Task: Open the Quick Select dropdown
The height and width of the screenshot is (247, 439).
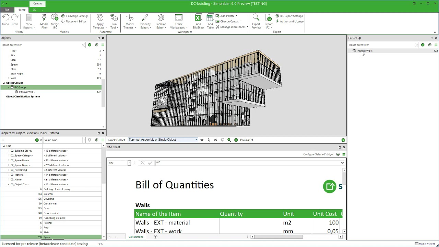Action: pos(197,140)
